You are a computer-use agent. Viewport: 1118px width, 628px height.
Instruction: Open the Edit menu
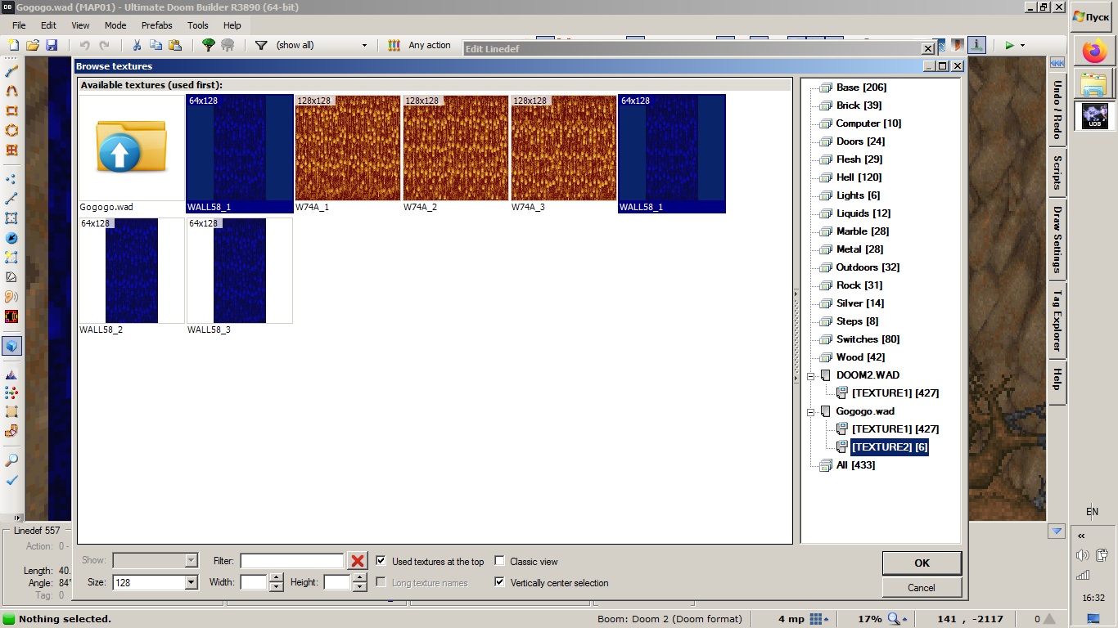coord(49,25)
